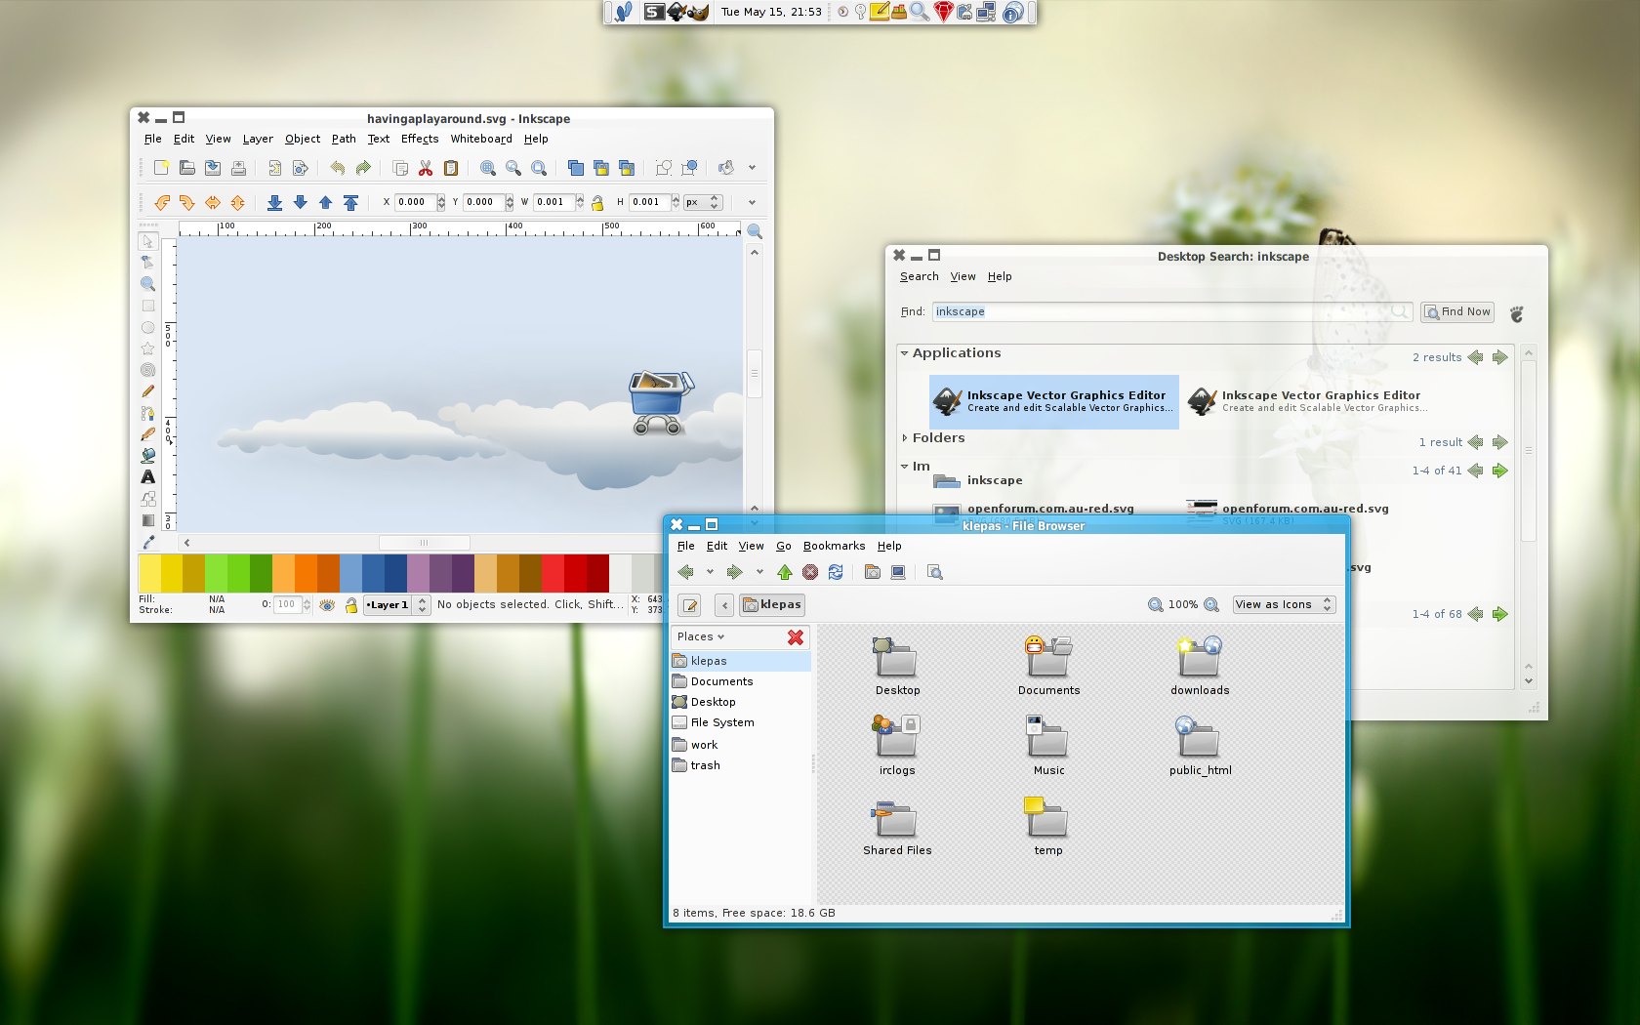1640x1025 pixels.
Task: Click the Cut scissors icon in Inkscape
Action: click(x=426, y=168)
